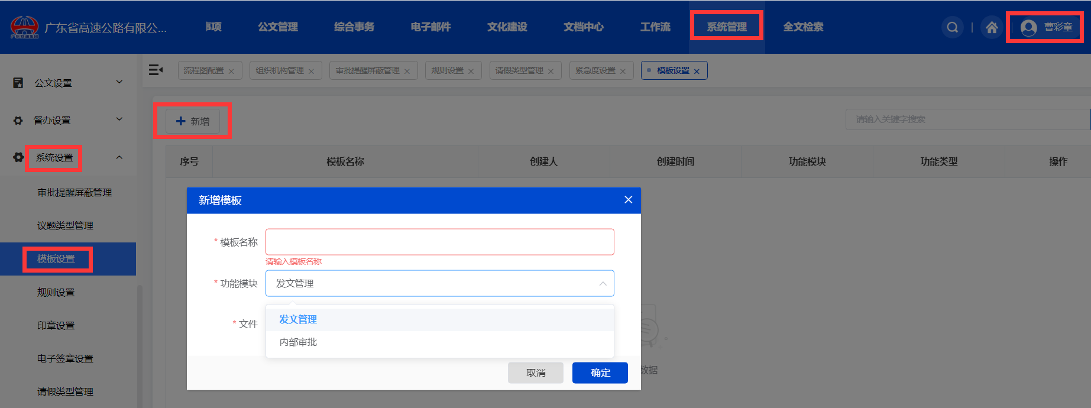Open 系统管理 top menu

(x=727, y=27)
